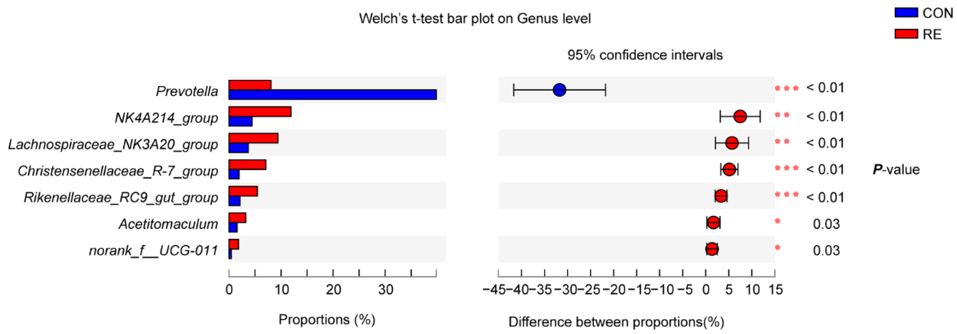Select the Christensenellaceae_R-7_group red difference circle
The height and width of the screenshot is (334, 957).
point(729,170)
